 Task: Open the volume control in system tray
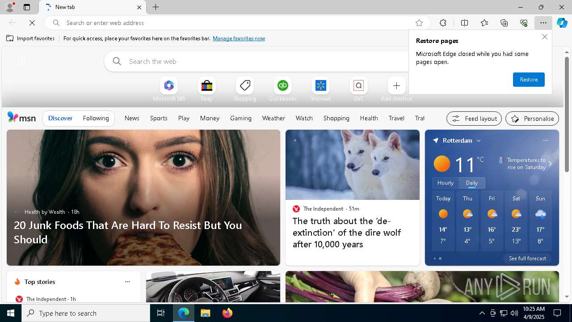514,313
